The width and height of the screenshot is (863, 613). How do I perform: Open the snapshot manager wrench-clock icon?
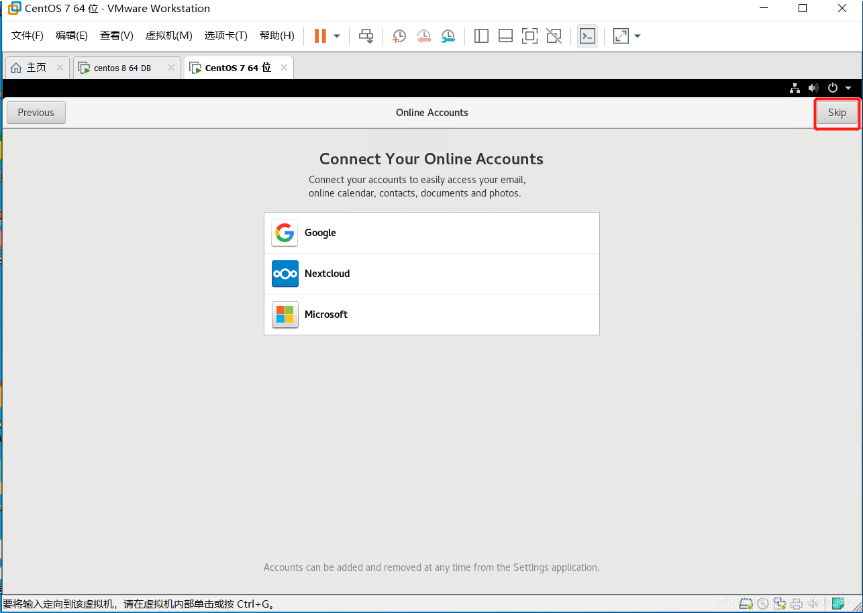[x=448, y=36]
